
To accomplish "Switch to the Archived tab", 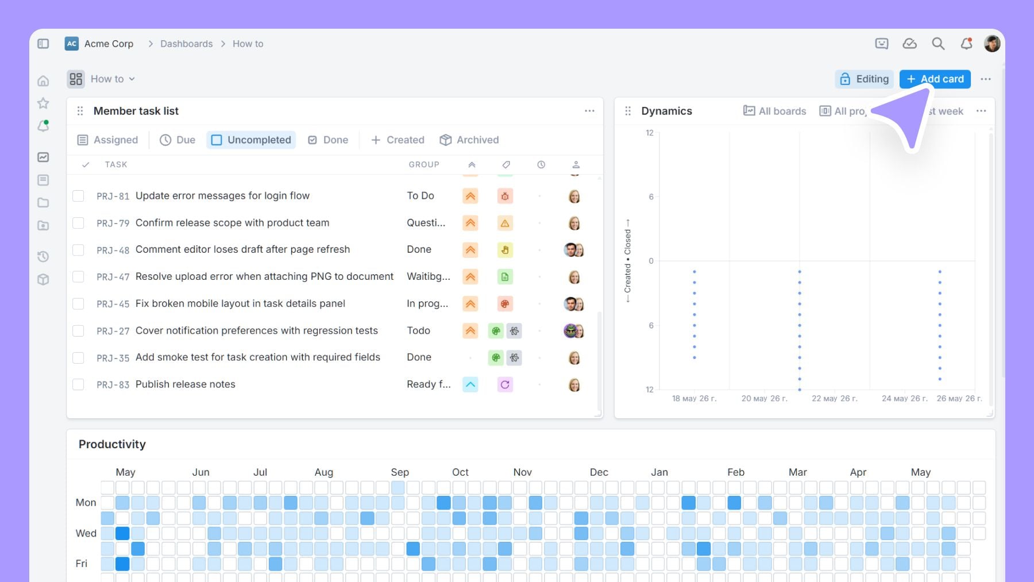I will pyautogui.click(x=469, y=140).
